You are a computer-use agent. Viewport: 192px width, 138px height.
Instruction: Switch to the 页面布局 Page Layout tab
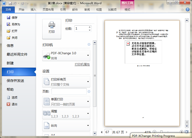pyautogui.click(x=48, y=10)
